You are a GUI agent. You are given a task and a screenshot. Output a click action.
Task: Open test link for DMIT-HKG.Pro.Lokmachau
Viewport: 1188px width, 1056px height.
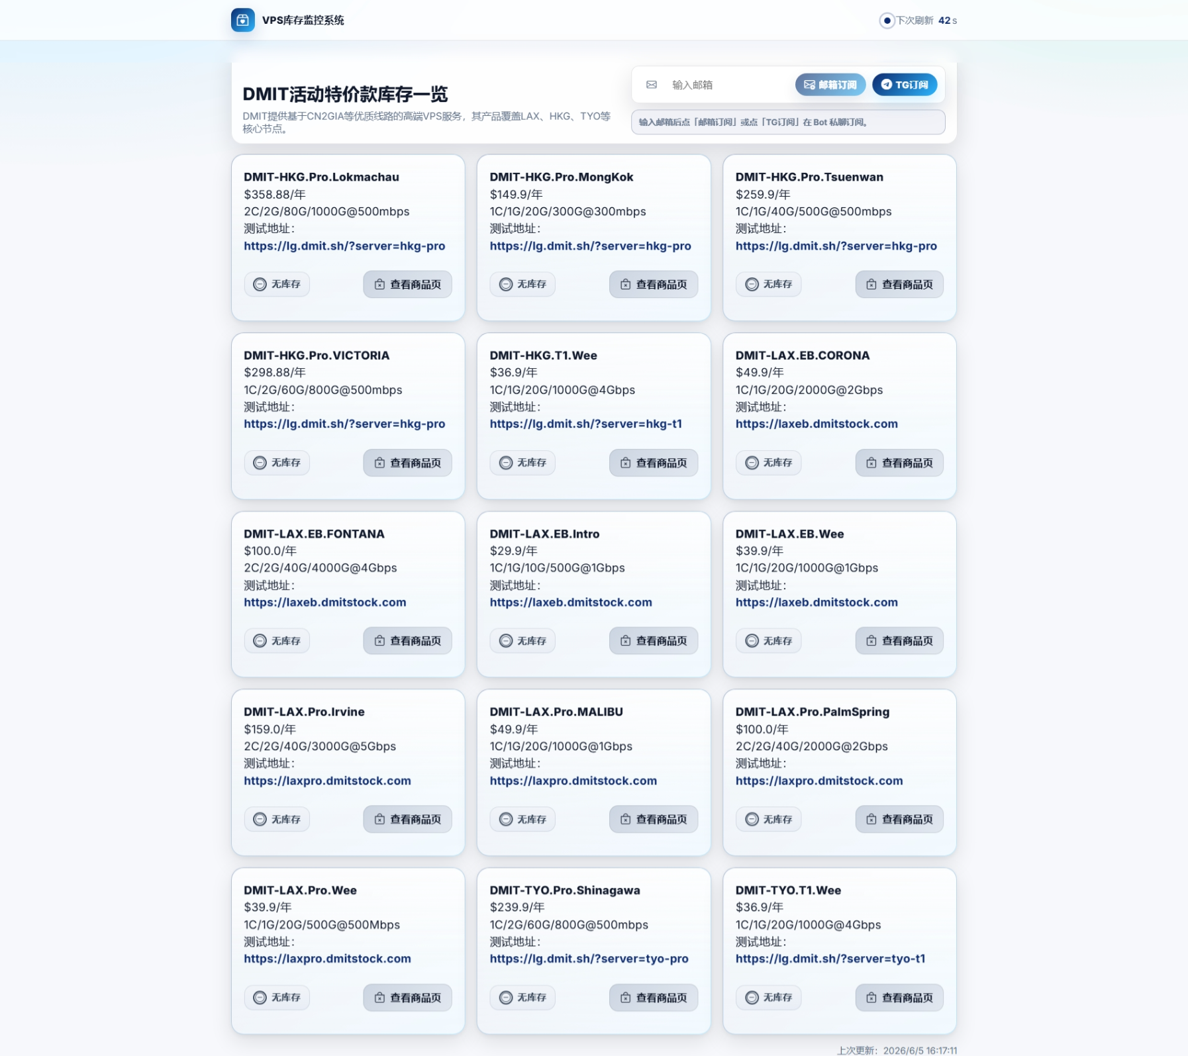click(x=344, y=246)
